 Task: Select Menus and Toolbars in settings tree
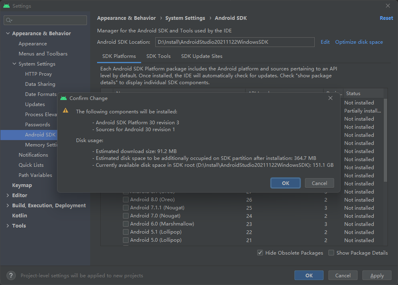(43, 54)
